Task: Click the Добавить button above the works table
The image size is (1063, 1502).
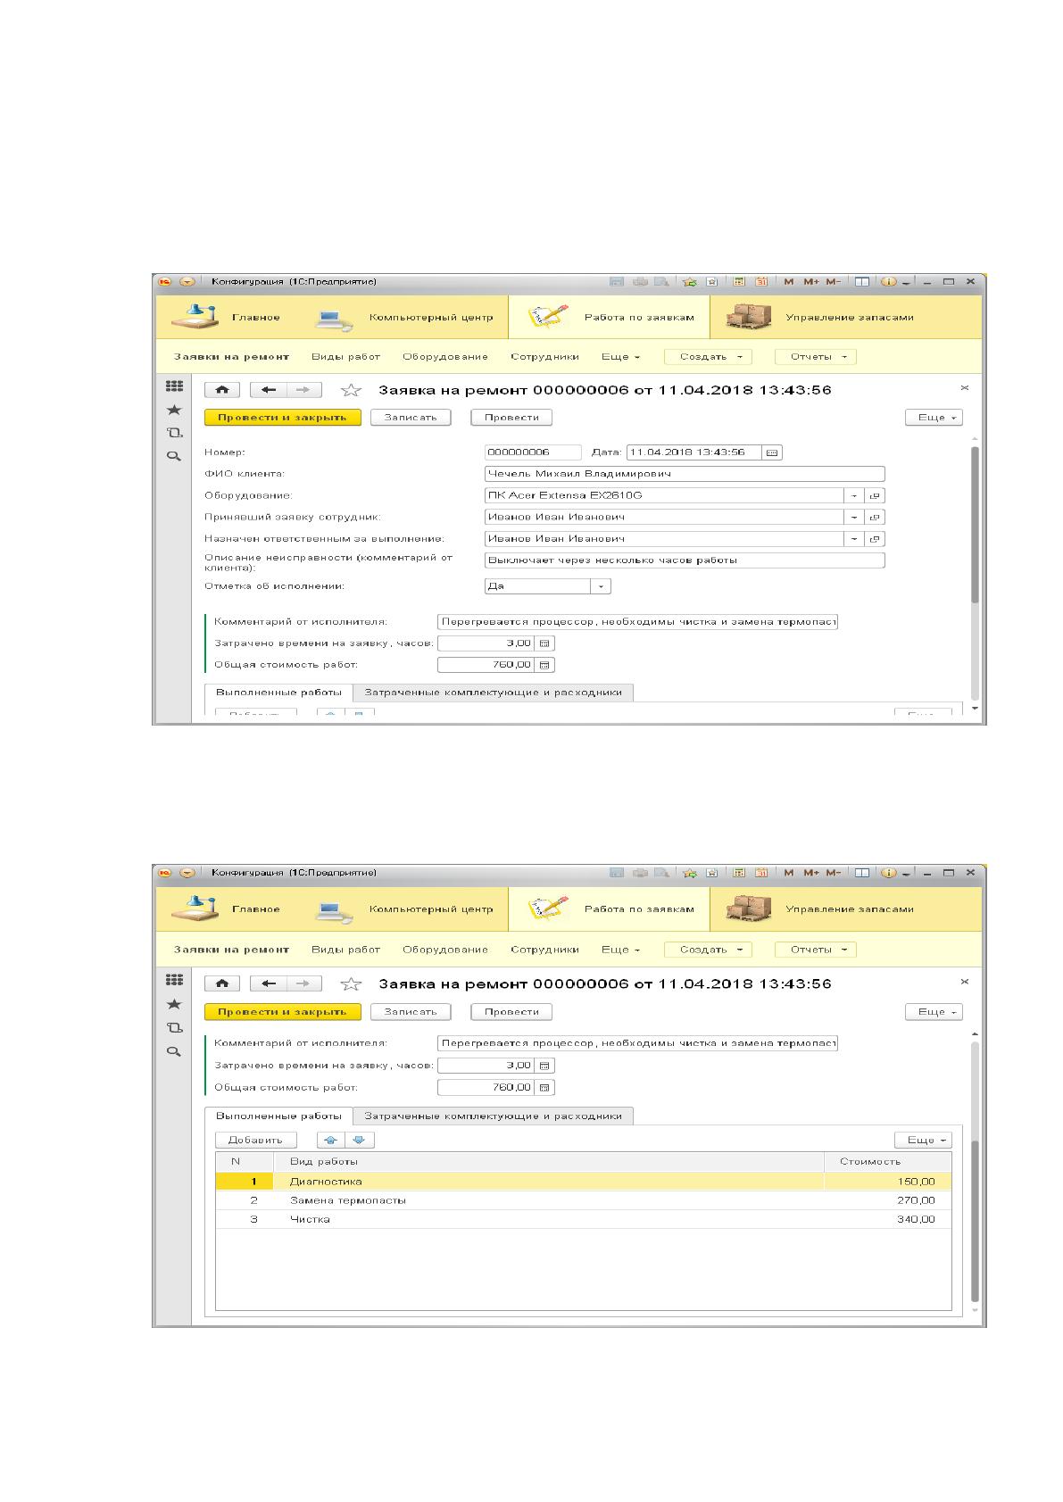Action: 255,1140
